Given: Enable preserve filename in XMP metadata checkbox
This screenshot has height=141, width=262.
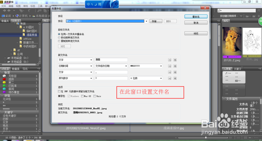Looking at the screenshot, I should click(59, 91).
